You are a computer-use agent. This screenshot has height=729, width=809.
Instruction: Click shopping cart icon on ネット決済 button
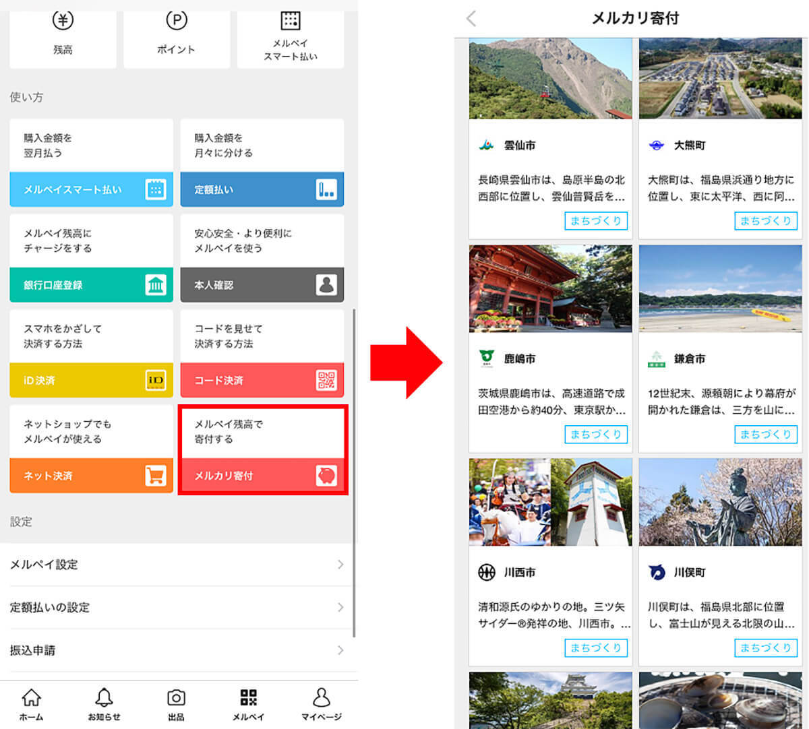click(156, 476)
